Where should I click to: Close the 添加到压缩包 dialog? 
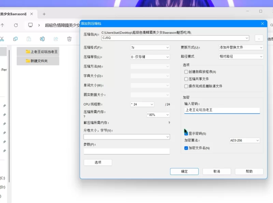click(262, 24)
